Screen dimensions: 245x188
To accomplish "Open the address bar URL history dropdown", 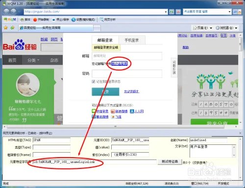I will pos(166,12).
